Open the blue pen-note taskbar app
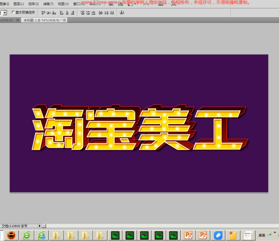The image size is (279, 241). coord(218,235)
